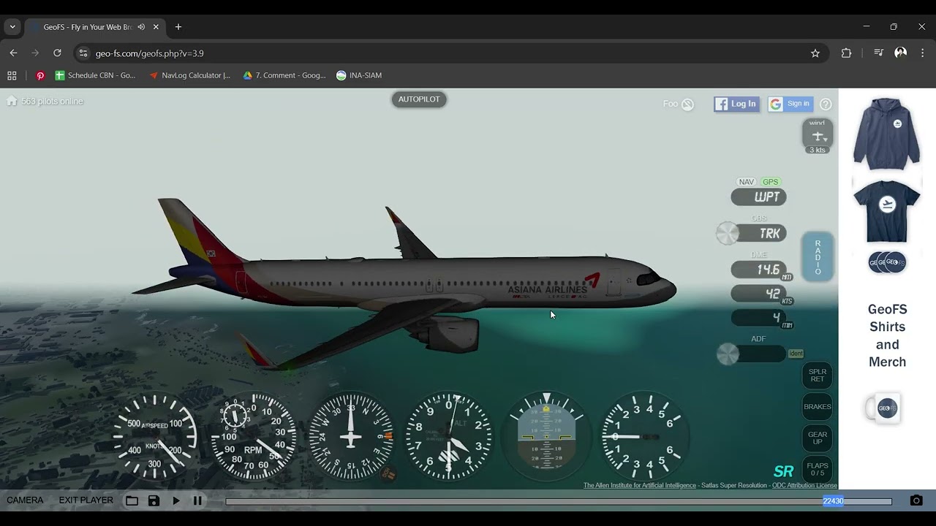Open Allen Institute for Artificial Intelligence link

pyautogui.click(x=640, y=485)
